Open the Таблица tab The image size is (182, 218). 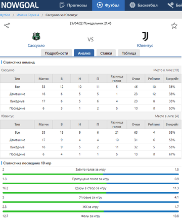pos(129,53)
